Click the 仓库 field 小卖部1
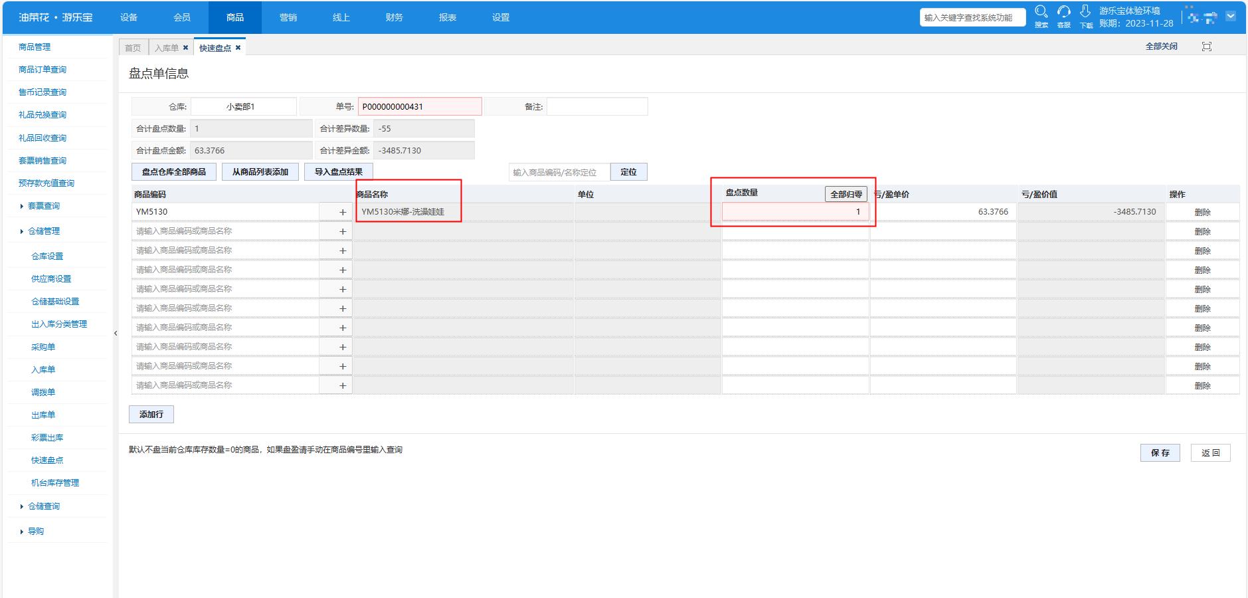The height and width of the screenshot is (598, 1248). point(243,106)
